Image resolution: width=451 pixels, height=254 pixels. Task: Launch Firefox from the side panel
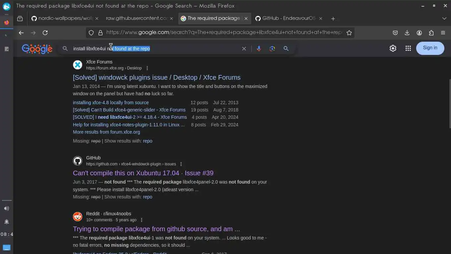[x=6, y=22]
